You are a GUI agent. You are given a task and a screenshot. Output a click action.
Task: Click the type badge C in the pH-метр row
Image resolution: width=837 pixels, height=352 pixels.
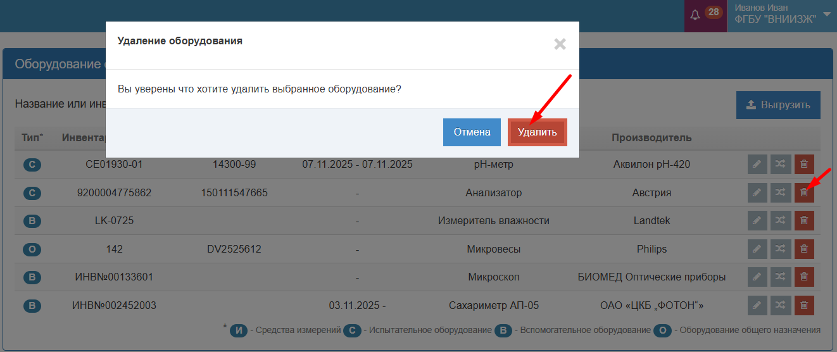(32, 165)
